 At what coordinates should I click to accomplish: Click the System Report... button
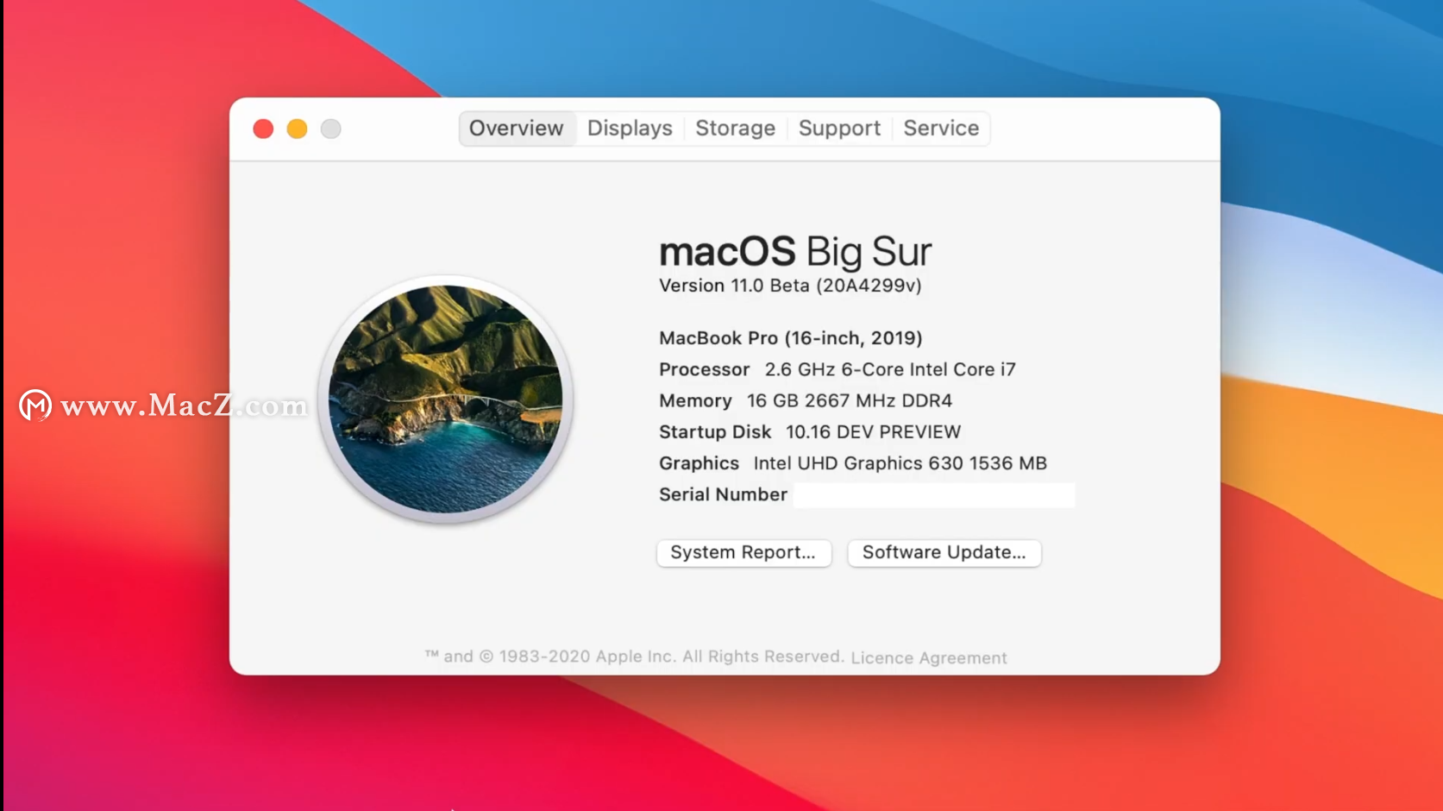pyautogui.click(x=743, y=553)
